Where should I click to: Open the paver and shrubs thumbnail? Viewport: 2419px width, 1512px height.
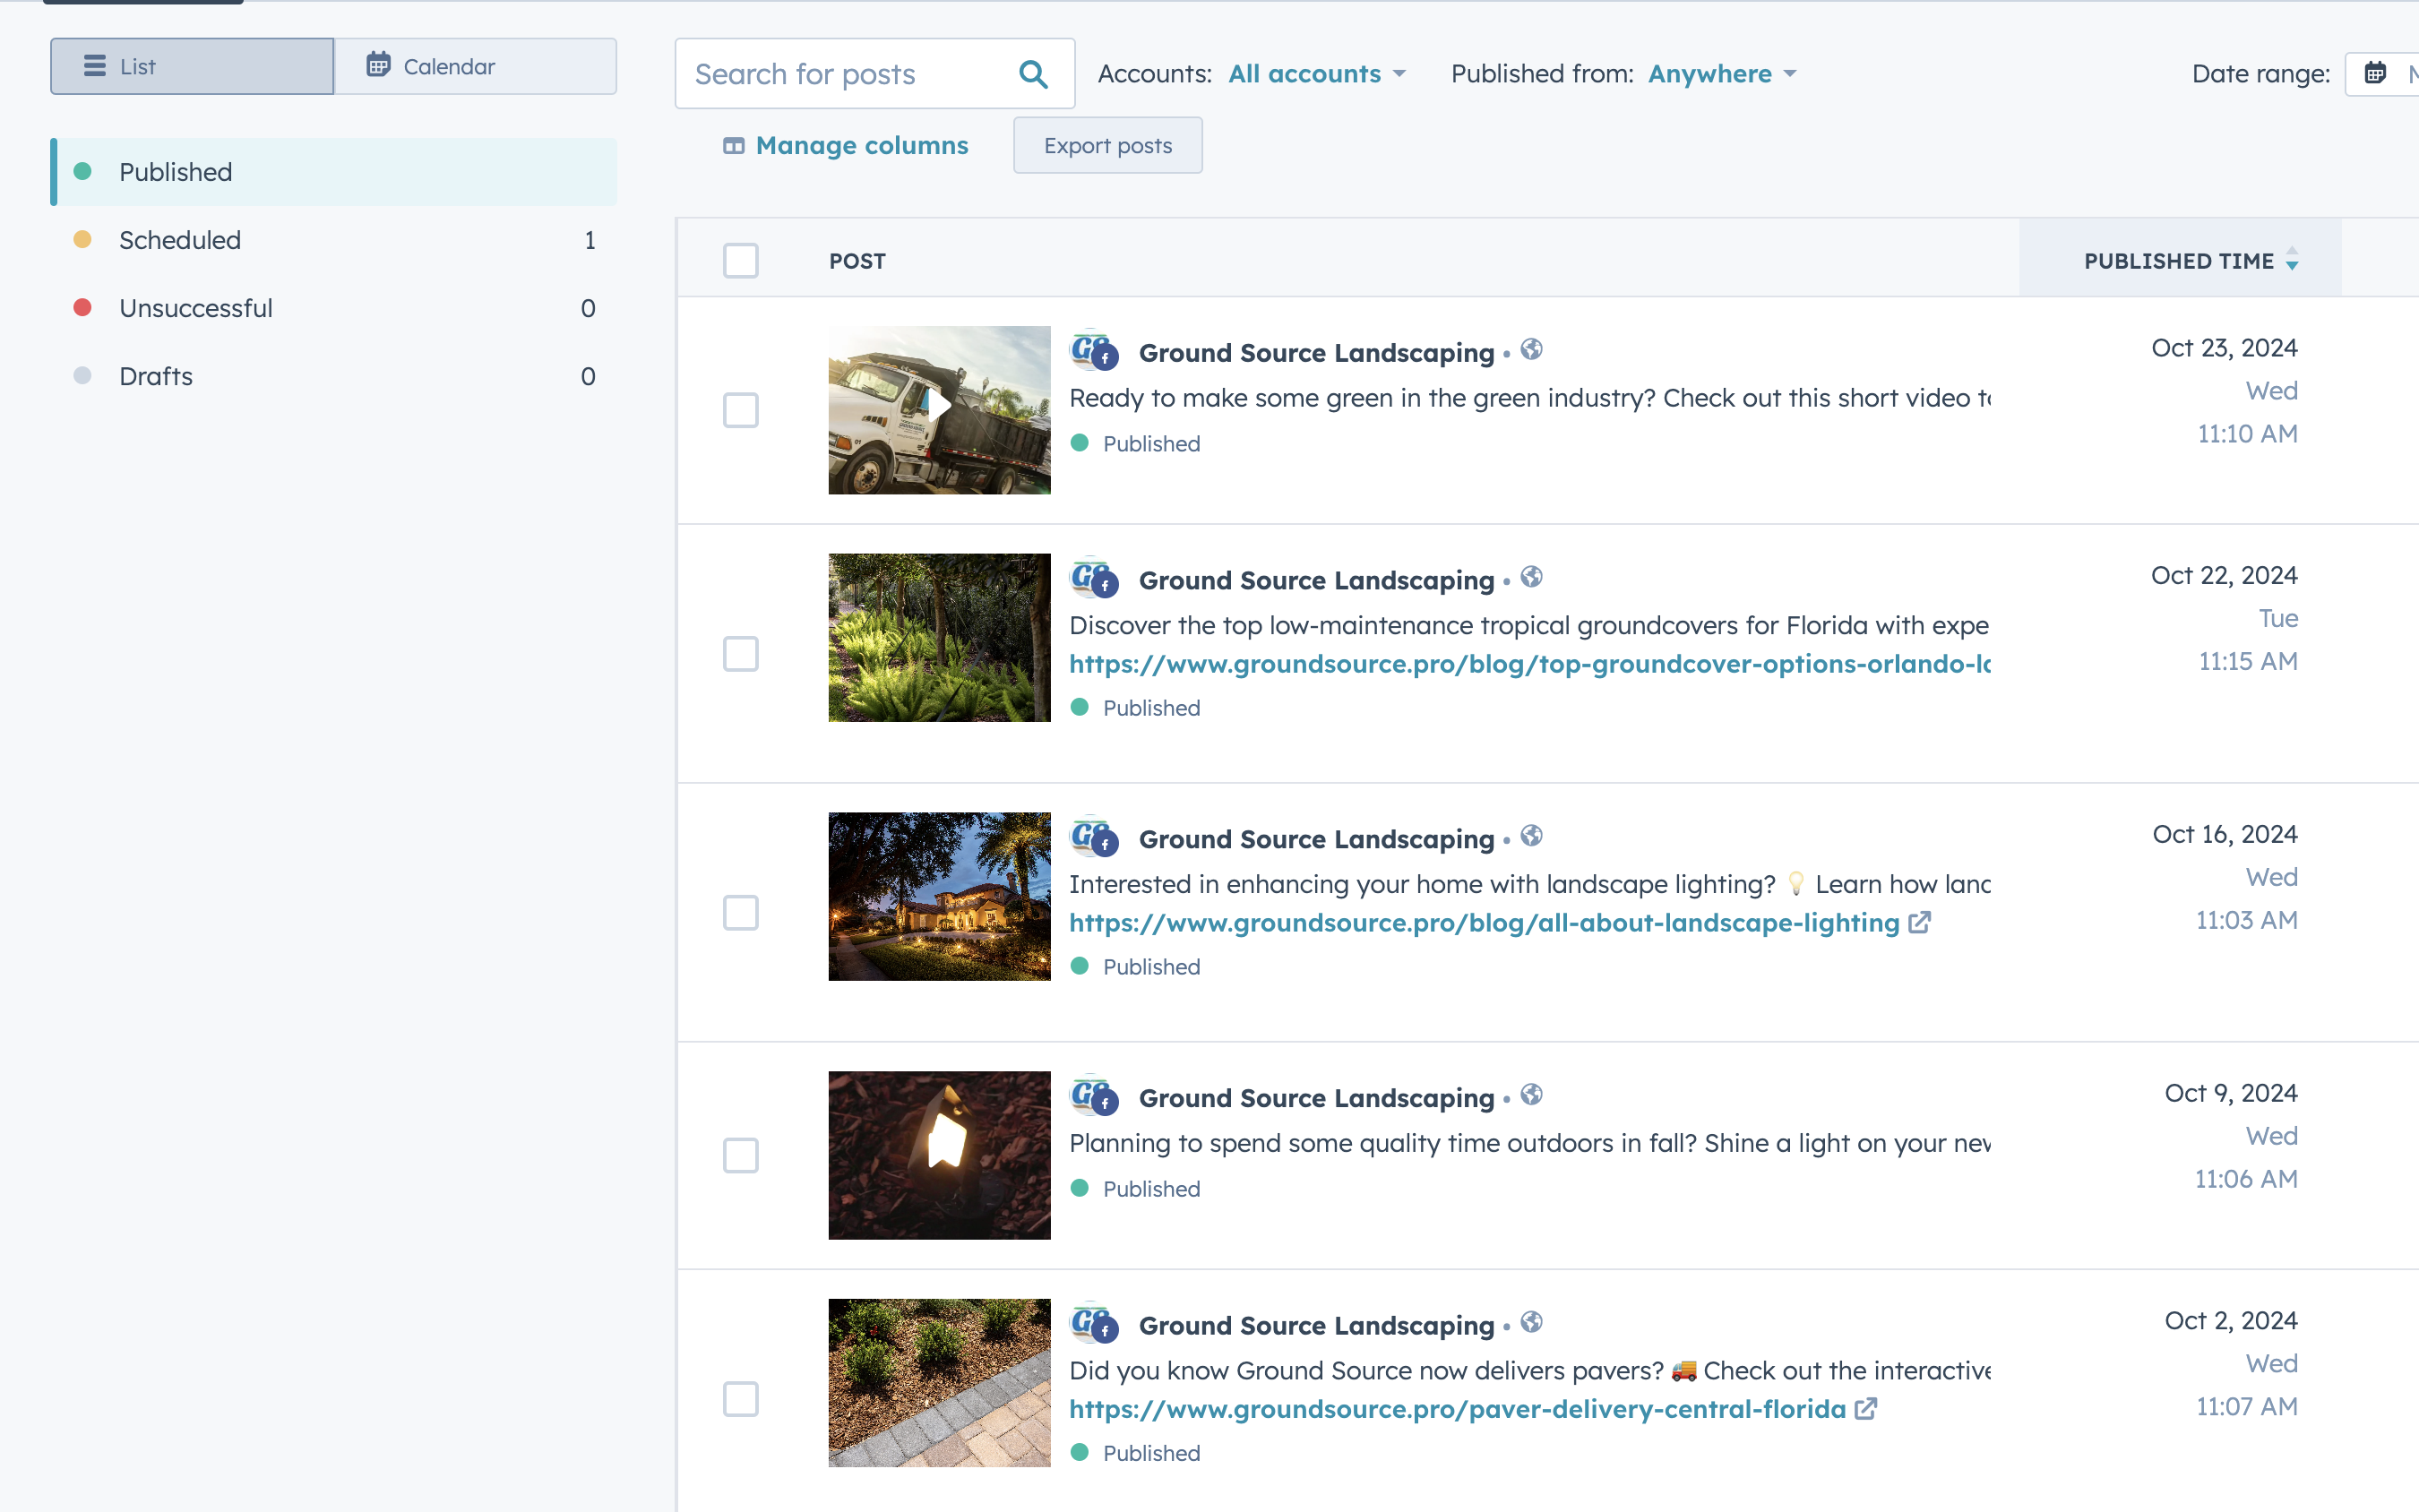(x=939, y=1383)
